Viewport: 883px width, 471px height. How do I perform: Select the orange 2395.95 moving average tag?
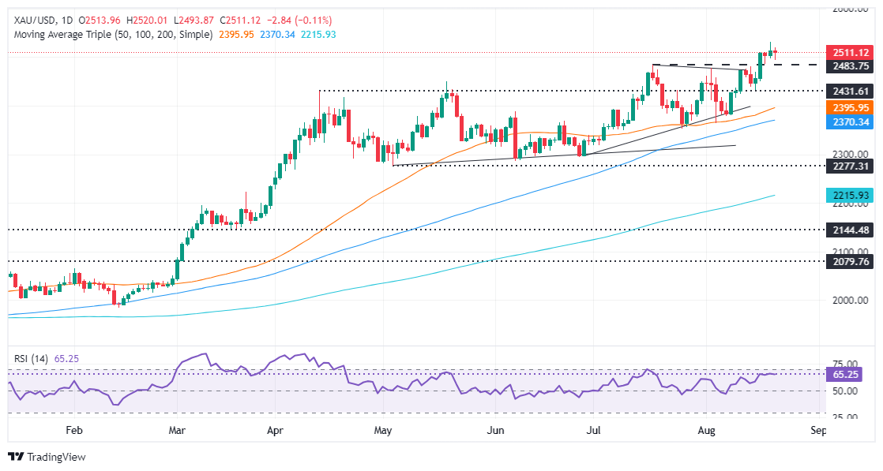click(x=851, y=107)
